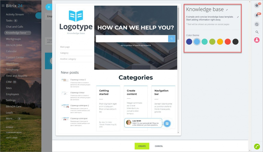Edit the Knowledge base title with pencil icon
263x152 pixels.
click(227, 10)
